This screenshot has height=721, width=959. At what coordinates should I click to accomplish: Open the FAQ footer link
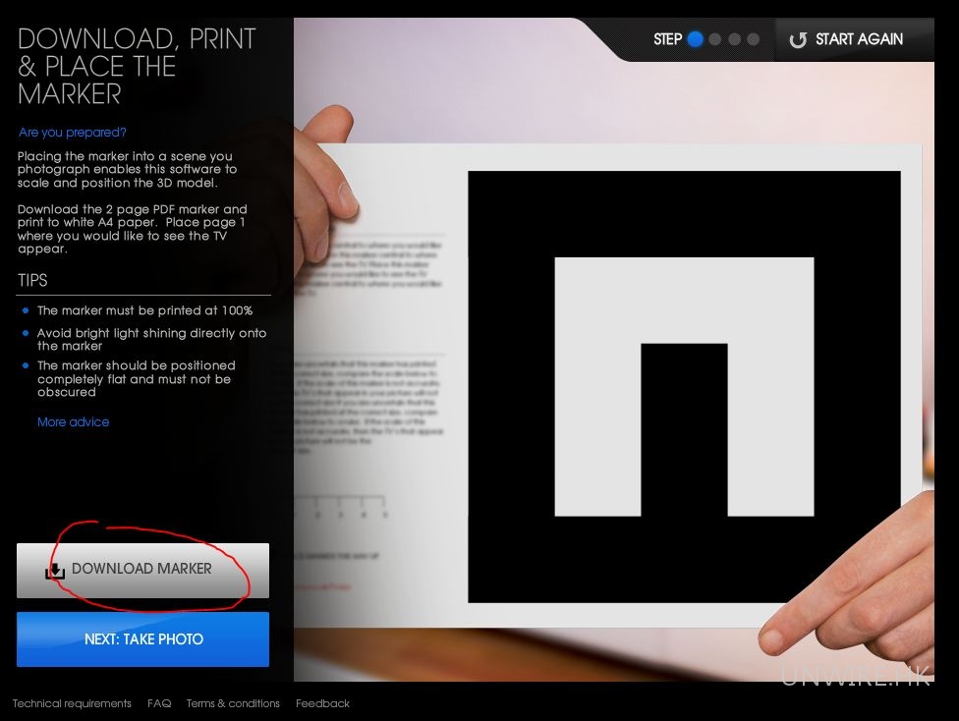pyautogui.click(x=159, y=703)
